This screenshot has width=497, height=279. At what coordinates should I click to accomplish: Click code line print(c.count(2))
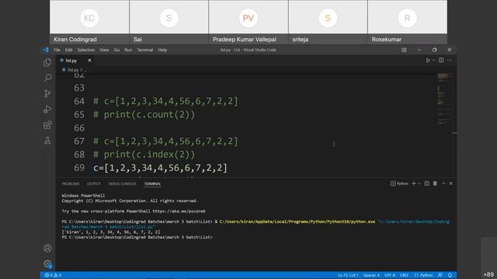coord(144,115)
